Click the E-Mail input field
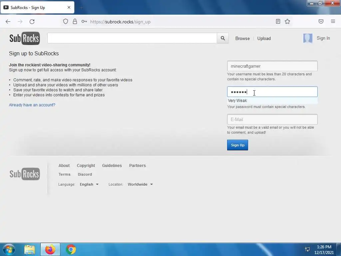This screenshot has width=341, height=256. [272, 119]
